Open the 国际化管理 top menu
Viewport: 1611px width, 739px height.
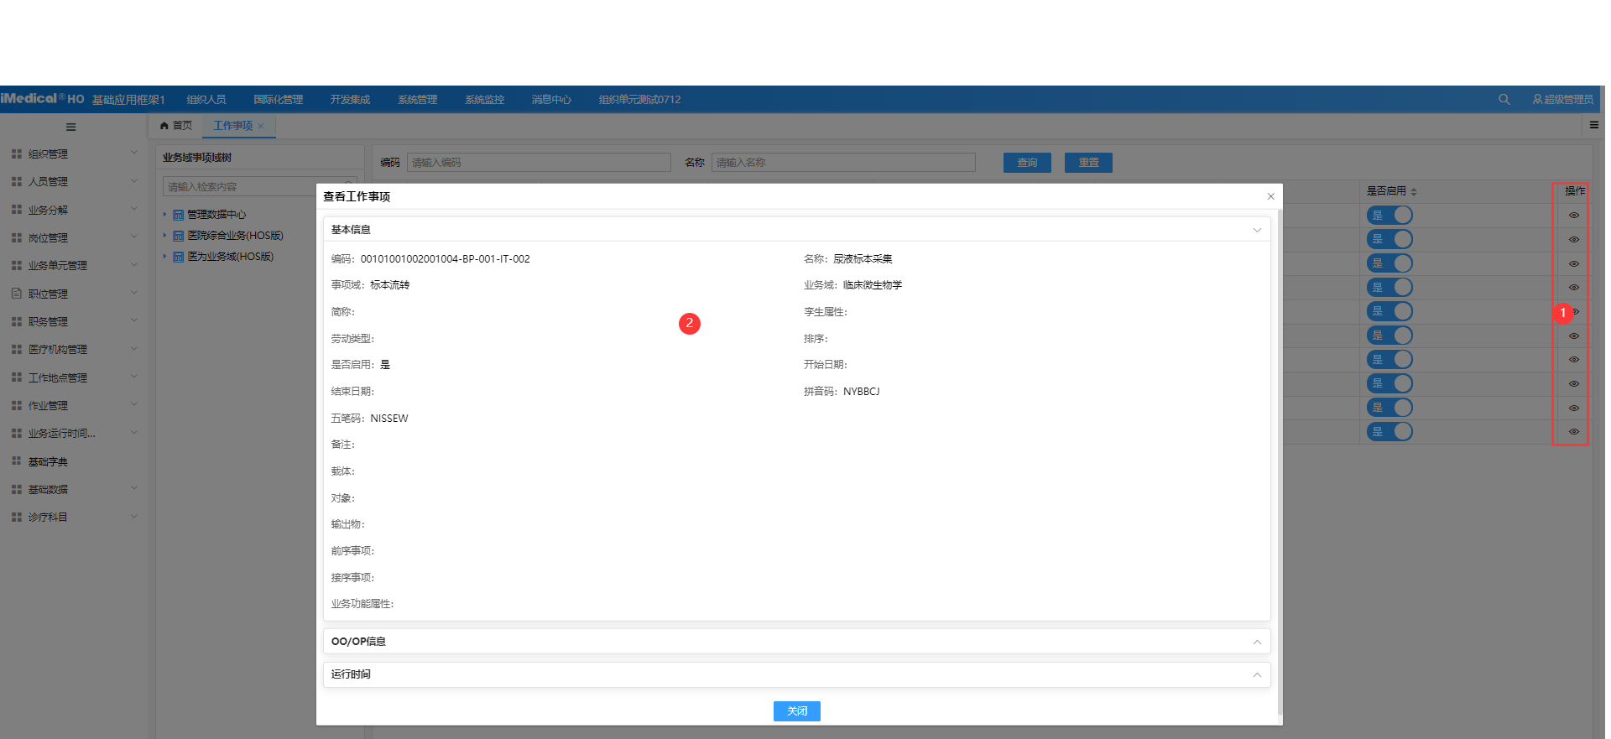pos(279,99)
